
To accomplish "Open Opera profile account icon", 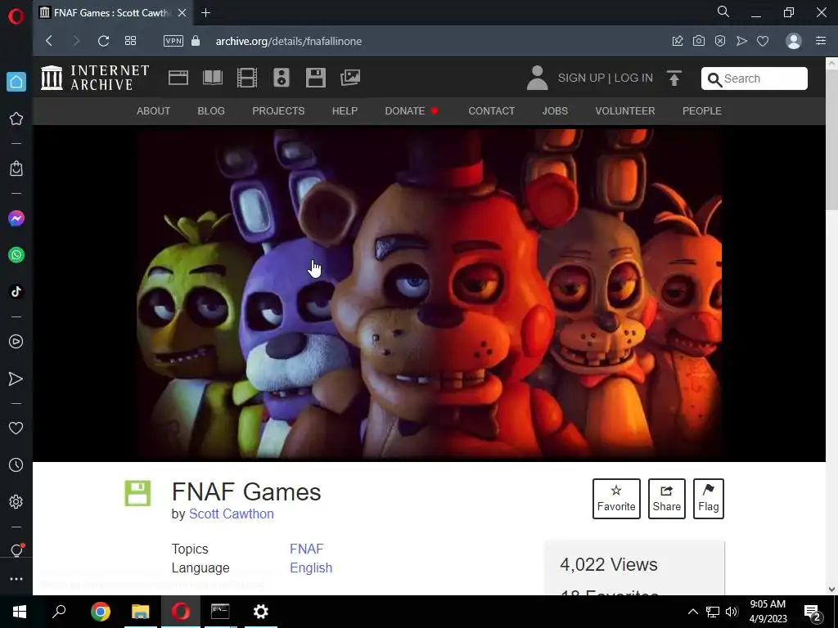I will coord(794,41).
